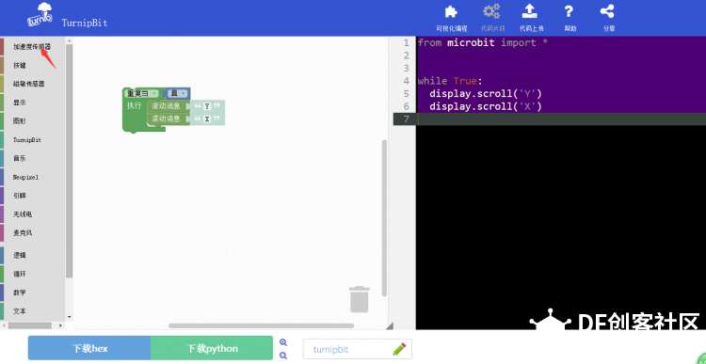Click line number 7 in code editor
This screenshot has height=364, width=706.
coord(406,119)
